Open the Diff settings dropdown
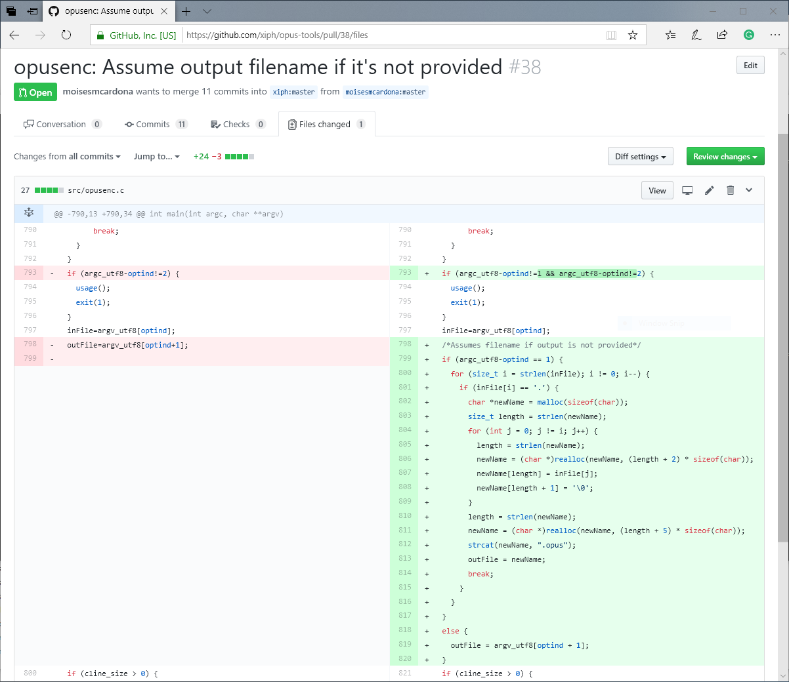The image size is (789, 682). click(x=640, y=157)
